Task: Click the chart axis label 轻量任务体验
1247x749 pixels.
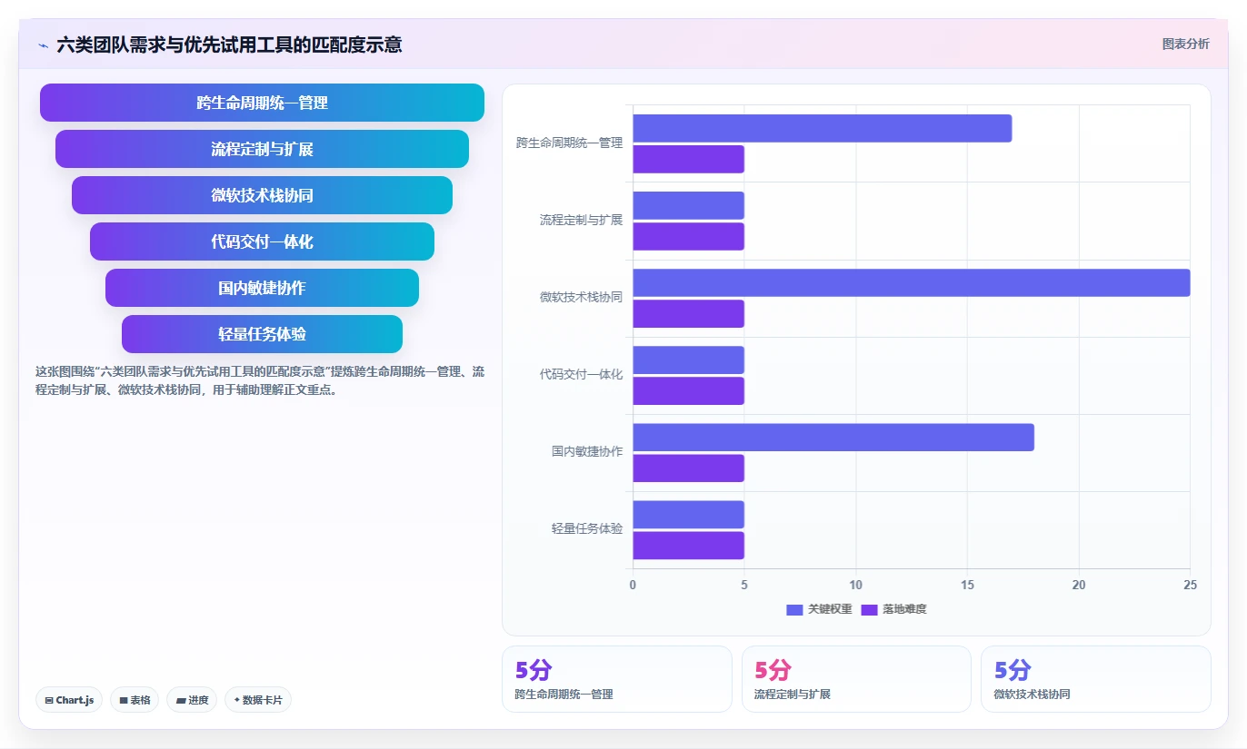Action: (x=587, y=528)
